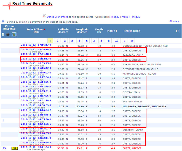Quick search for mag≥5 events
The image size is (182, 151).
pyautogui.click(x=136, y=17)
